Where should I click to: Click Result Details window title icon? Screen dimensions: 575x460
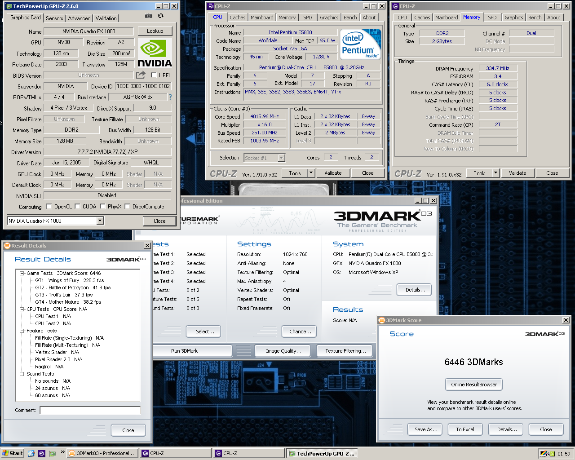tap(7, 246)
